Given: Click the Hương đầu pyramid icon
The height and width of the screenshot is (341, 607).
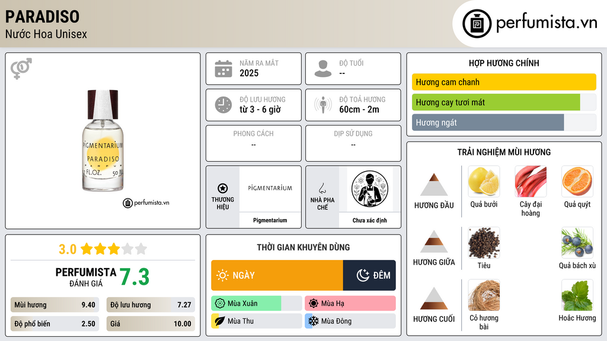Looking at the screenshot, I should [x=434, y=185].
